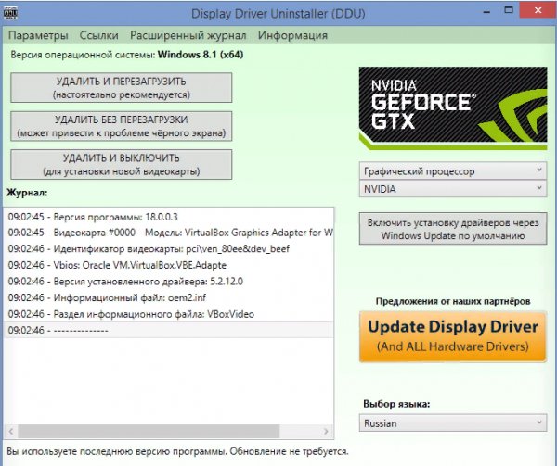Image resolution: width=557 pixels, height=466 pixels.
Task: Select log line Версия программы: 18.0.0.3
Action: [169, 217]
